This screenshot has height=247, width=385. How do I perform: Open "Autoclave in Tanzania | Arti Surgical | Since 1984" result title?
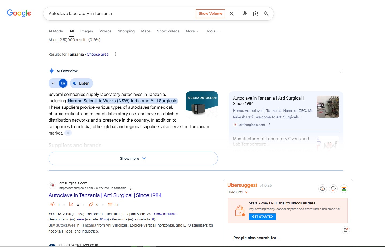[105, 195]
